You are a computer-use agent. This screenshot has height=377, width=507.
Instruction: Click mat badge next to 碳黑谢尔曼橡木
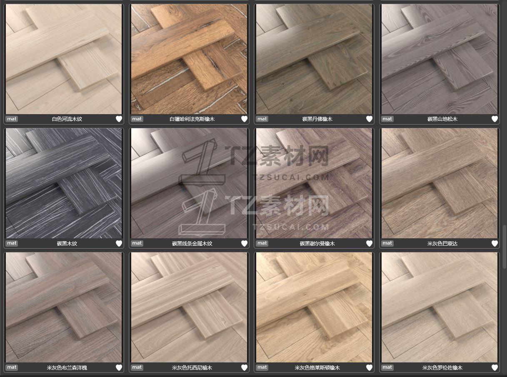click(x=262, y=243)
